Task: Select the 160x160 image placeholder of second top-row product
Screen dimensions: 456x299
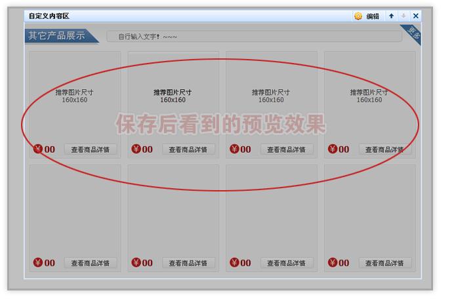Action: point(173,96)
